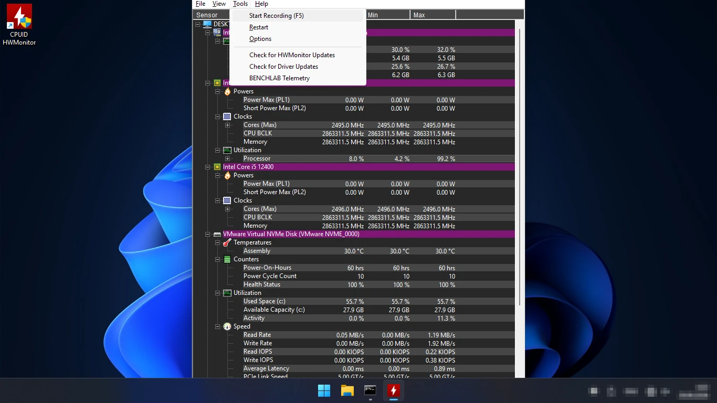Choose Check for HWMonitor Updates
Screen dimensions: 717x403
298,55
